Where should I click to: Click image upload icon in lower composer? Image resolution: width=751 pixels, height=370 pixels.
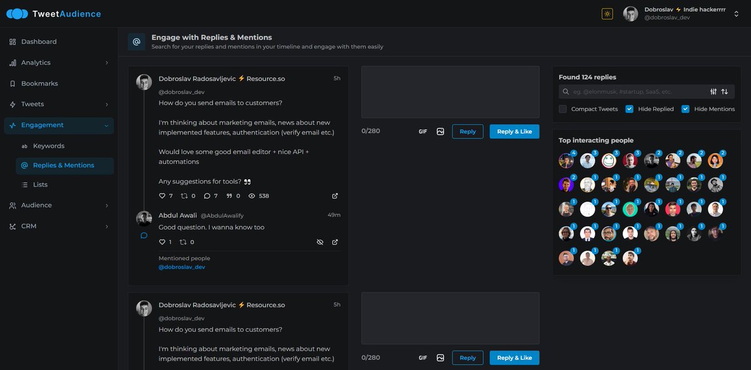tap(441, 358)
